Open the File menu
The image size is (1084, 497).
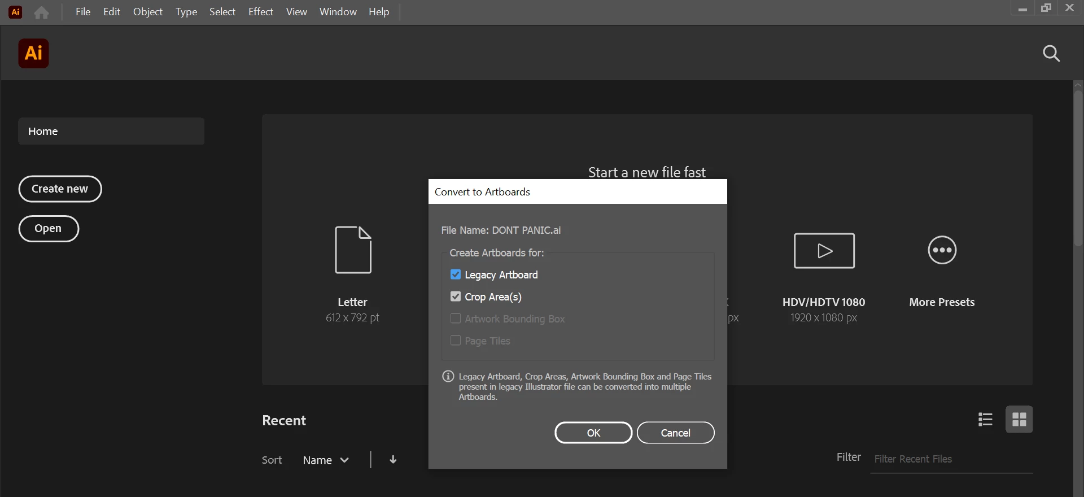tap(83, 12)
